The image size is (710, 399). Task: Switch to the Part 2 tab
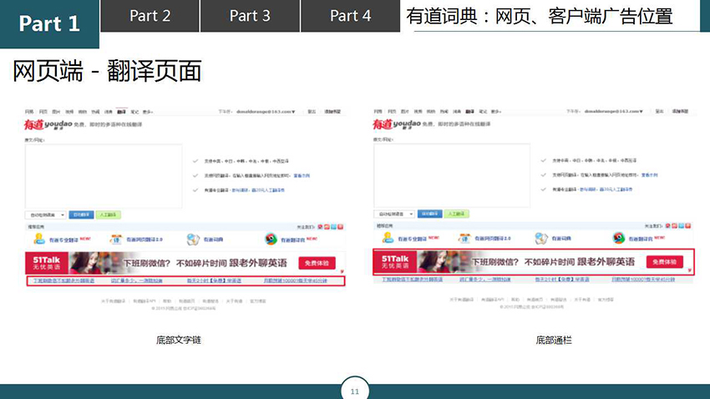[150, 16]
